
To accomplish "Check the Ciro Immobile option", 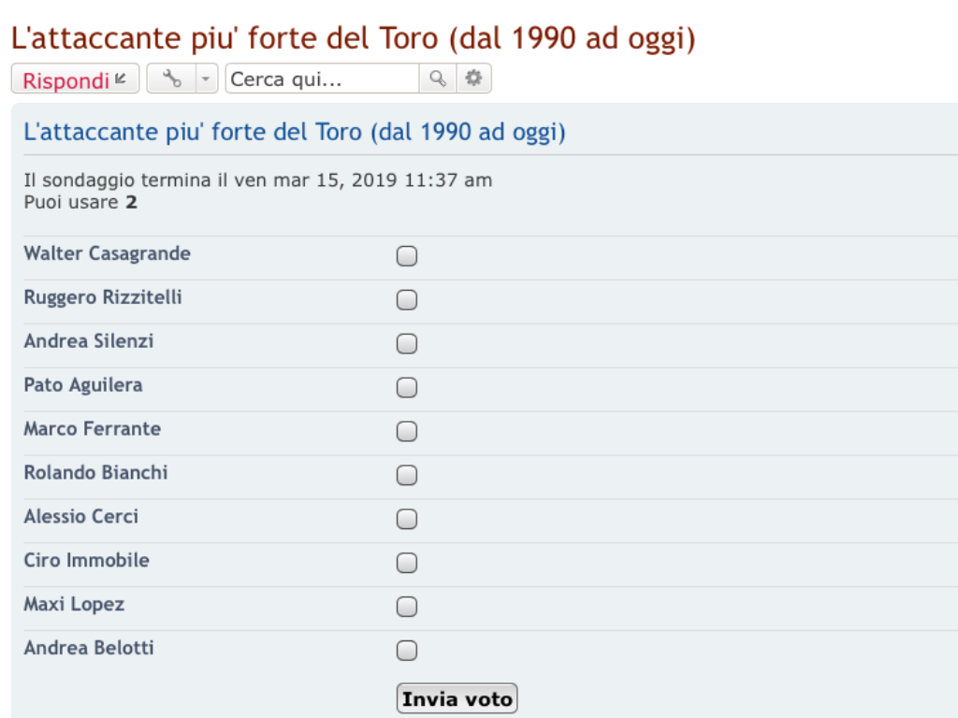I will click(x=407, y=562).
